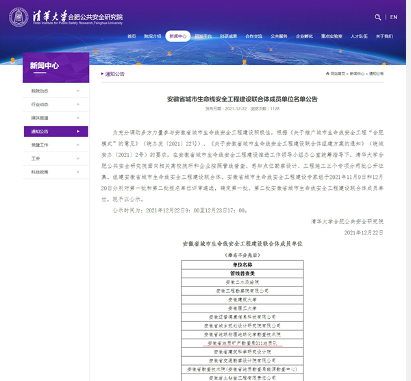Click breadcrumb home icon next to 网站首页

coord(327,74)
